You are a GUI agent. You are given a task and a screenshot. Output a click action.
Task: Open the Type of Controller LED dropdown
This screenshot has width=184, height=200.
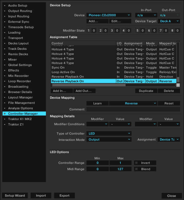pos(109,133)
